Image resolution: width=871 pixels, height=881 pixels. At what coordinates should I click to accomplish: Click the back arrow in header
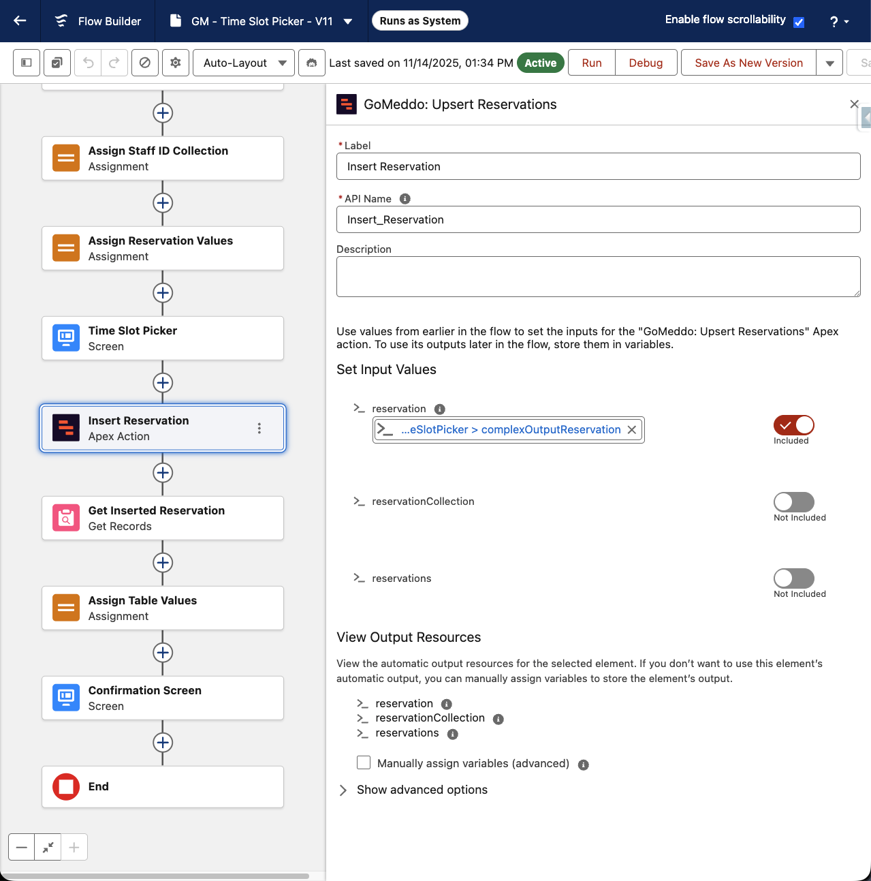coord(20,20)
